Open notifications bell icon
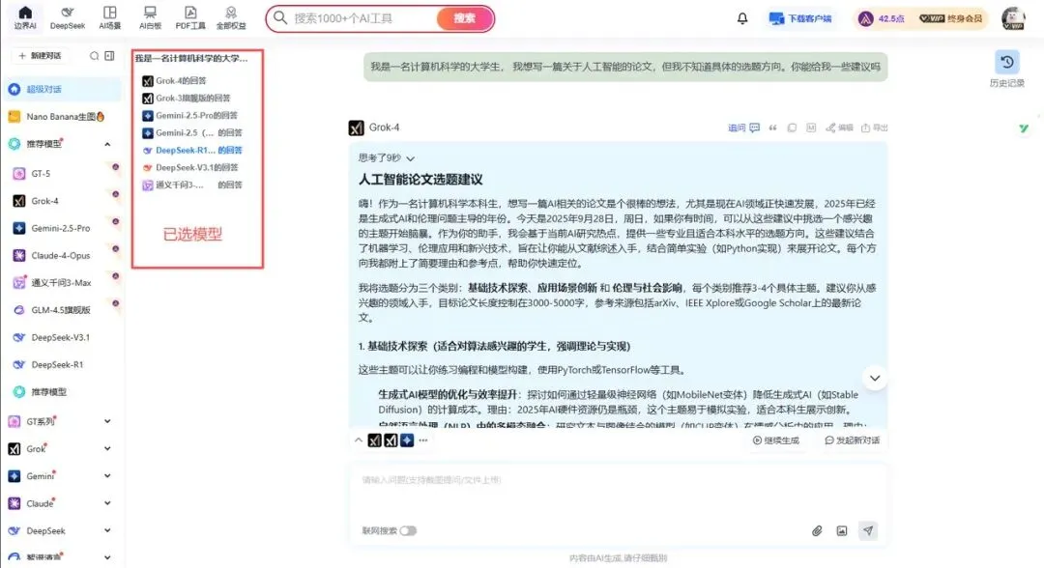 (742, 18)
